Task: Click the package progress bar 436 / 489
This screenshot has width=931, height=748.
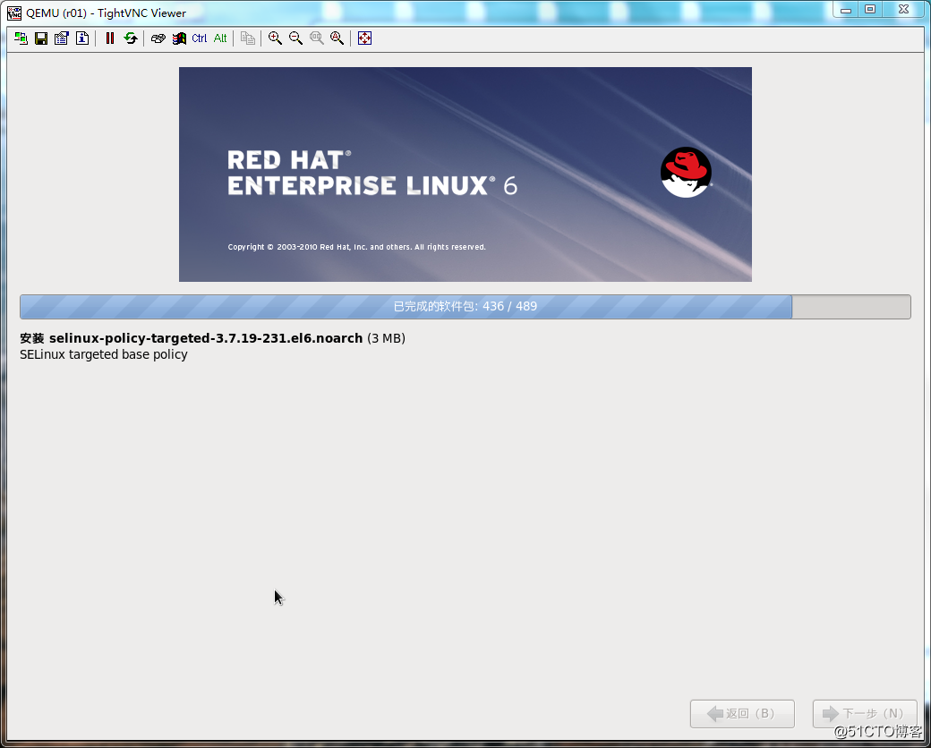Action: tap(465, 306)
